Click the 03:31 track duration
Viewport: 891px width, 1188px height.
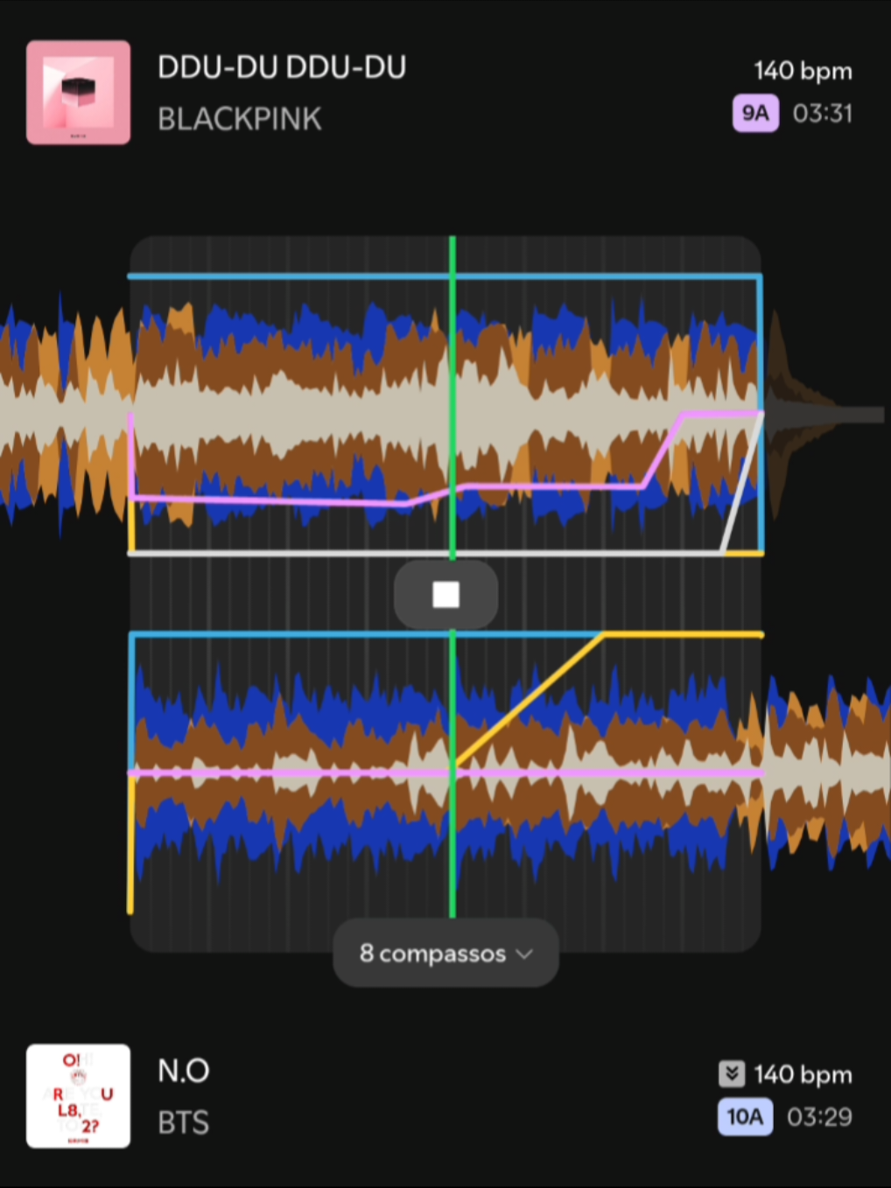[x=823, y=113]
